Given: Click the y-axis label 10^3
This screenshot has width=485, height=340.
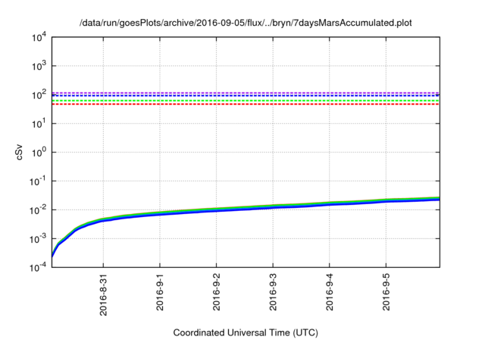Looking at the screenshot, I should (x=39, y=66).
